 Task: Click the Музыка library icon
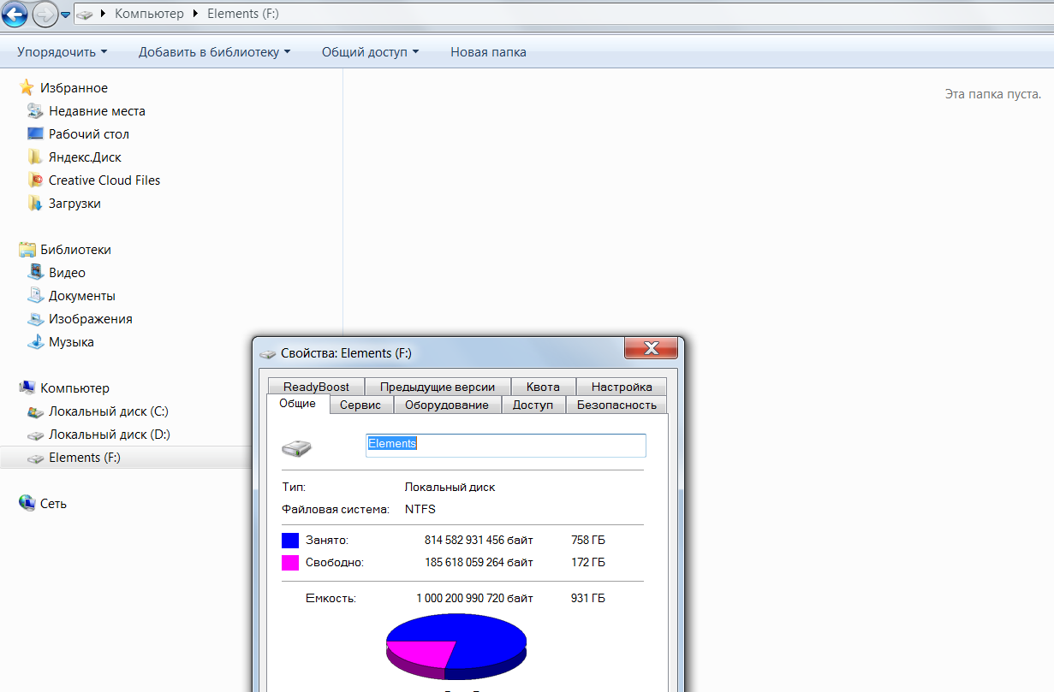pyautogui.click(x=35, y=342)
